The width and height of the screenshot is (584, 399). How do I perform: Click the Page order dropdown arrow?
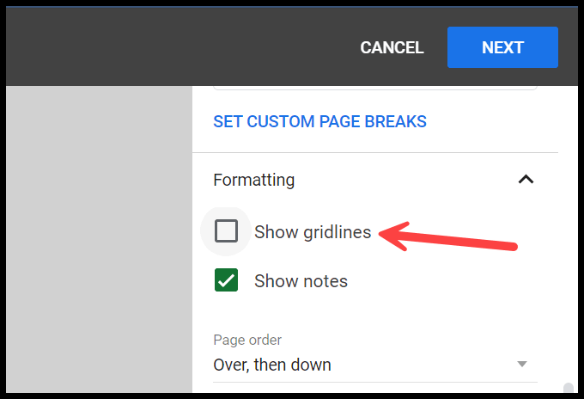521,365
